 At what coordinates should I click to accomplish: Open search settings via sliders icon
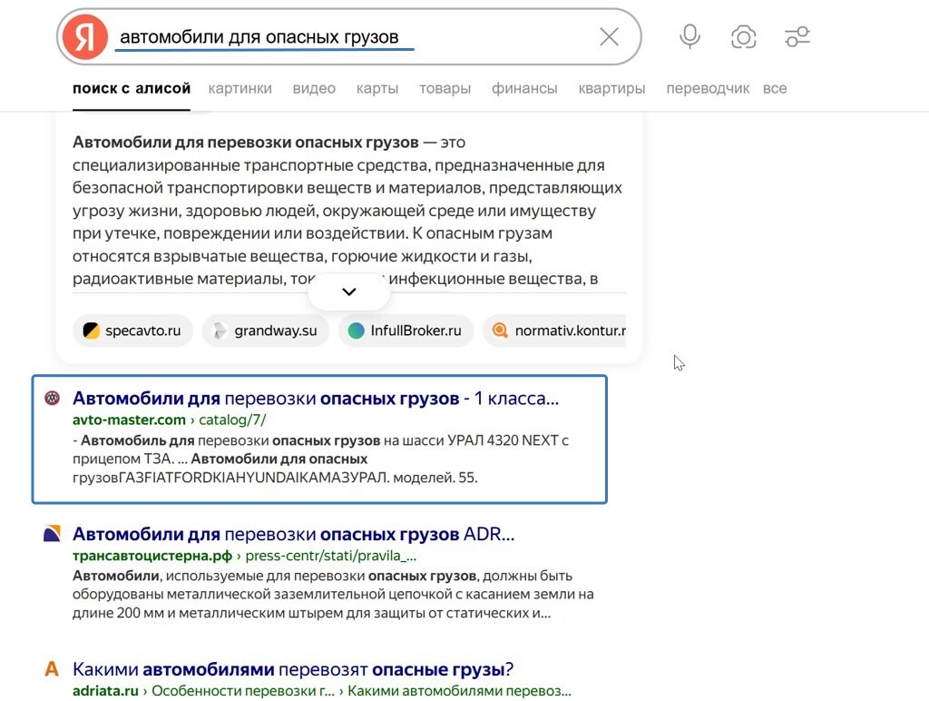point(798,36)
